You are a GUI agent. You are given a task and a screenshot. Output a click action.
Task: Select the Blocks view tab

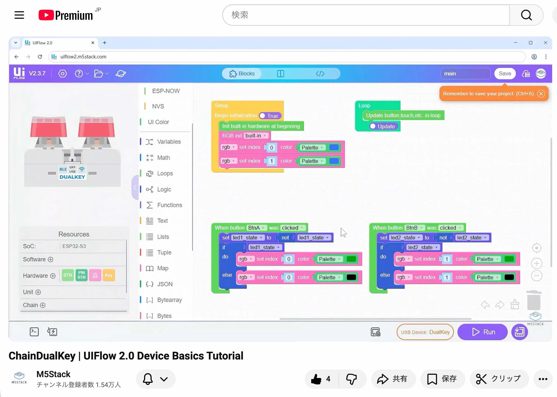point(242,73)
